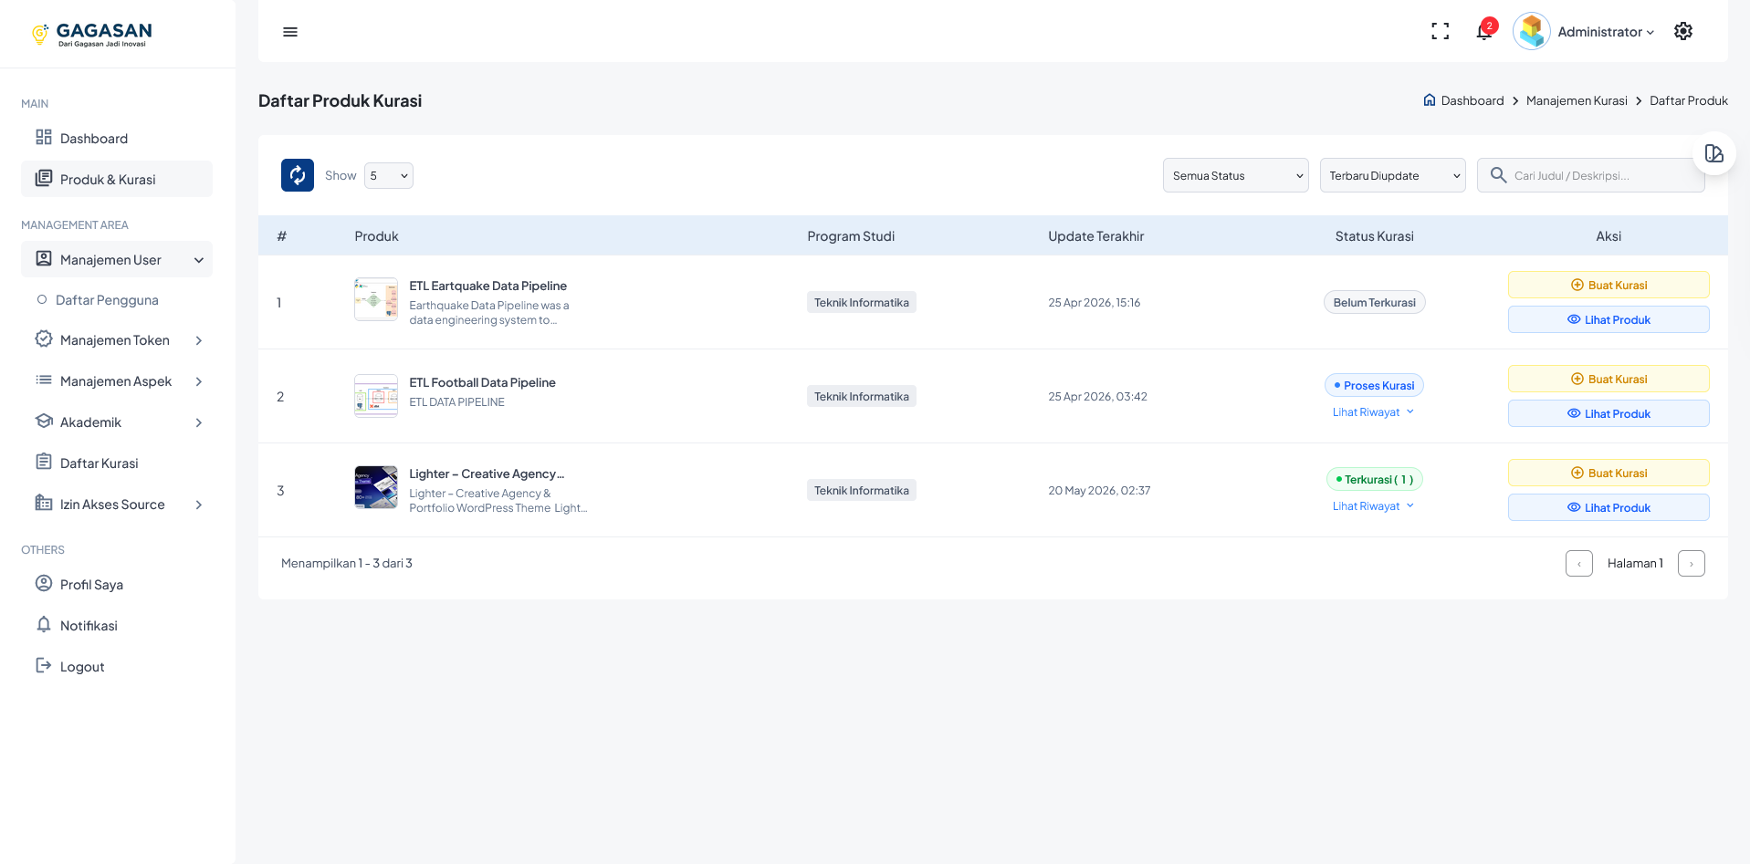The width and height of the screenshot is (1750, 864).
Task: Click ETL Football Data Pipeline thumbnail
Action: 376,396
